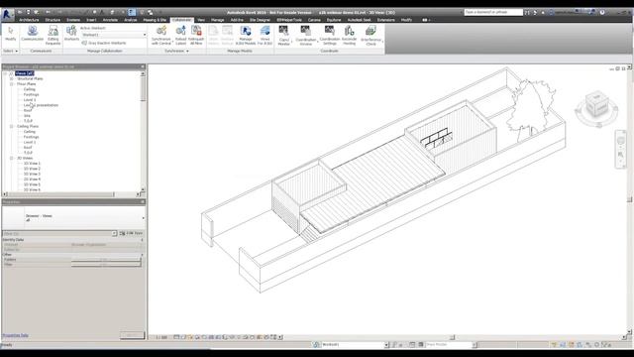Click the Edit Type button
This screenshot has height=357, width=634.
click(132, 234)
